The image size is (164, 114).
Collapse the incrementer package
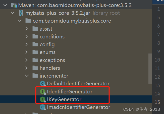pyautogui.click(x=27, y=76)
